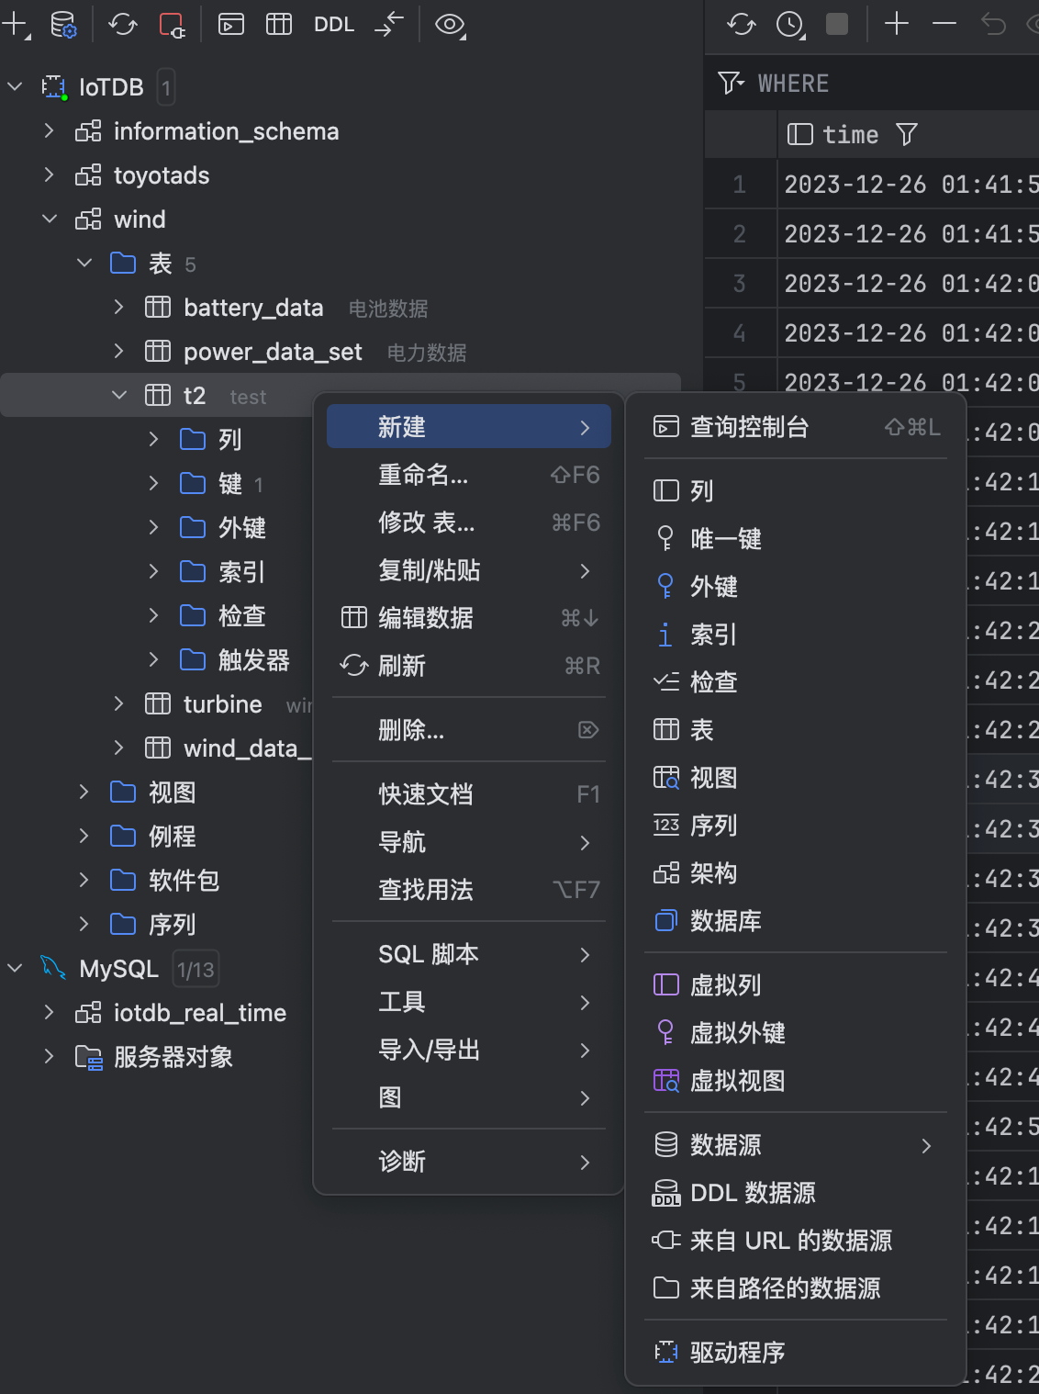
Task: Click the time column filter icon
Action: click(x=907, y=135)
